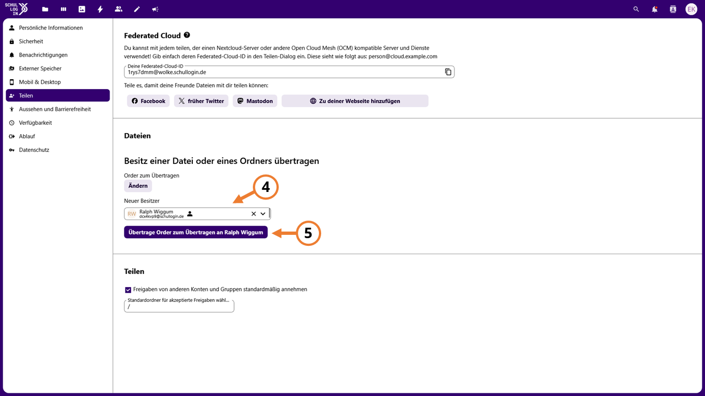Share the ID via Mastodon button
The image size is (705, 396).
[x=255, y=101]
